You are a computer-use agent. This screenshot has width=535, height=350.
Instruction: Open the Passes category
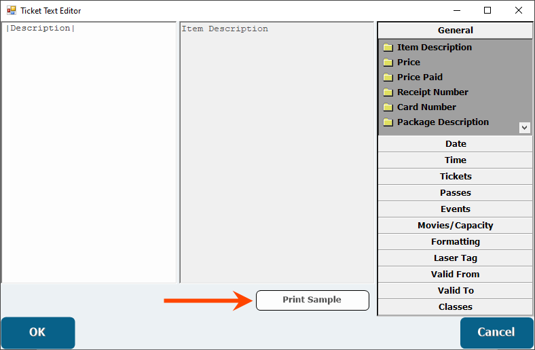click(x=455, y=193)
